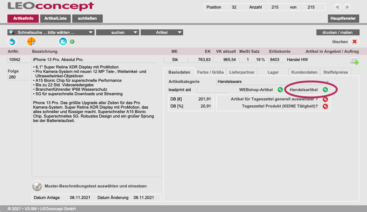Go to next record arrow
The image size is (367, 212).
[x=347, y=7]
